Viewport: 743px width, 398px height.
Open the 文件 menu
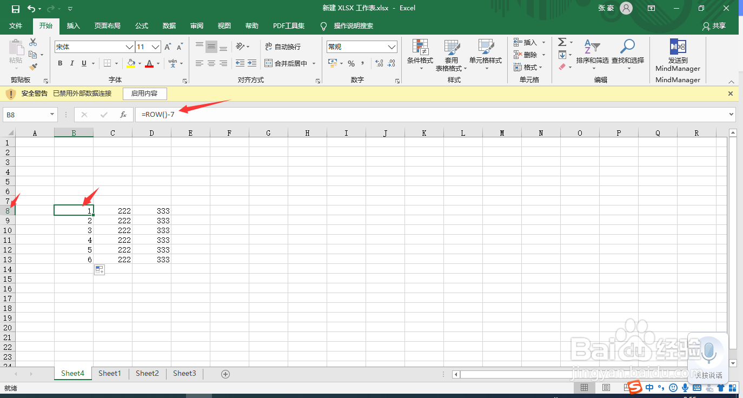pos(16,26)
